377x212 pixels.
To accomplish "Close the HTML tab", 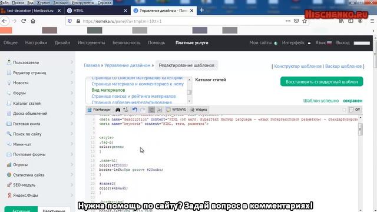I will [125, 11].
